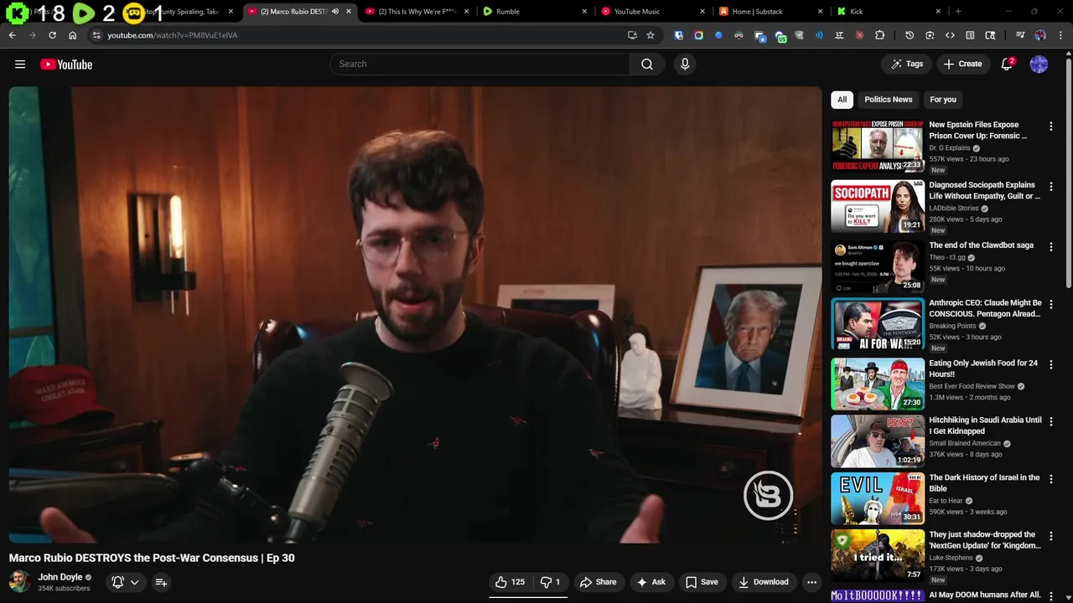Open John Doyle channel avatar
This screenshot has height=603, width=1073.
(20, 582)
